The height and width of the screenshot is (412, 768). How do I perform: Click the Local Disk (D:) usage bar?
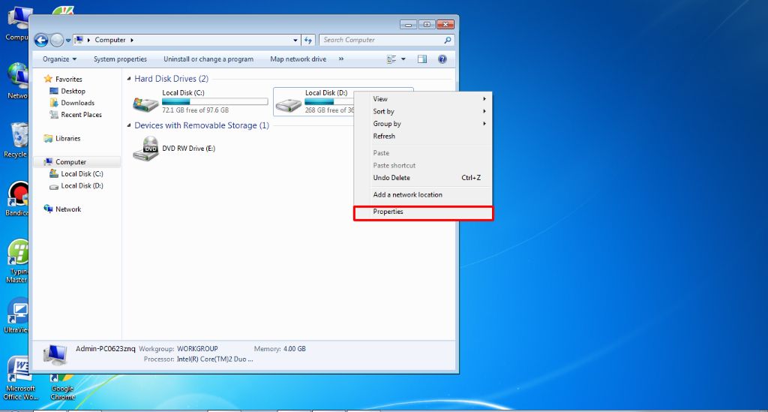coord(328,102)
